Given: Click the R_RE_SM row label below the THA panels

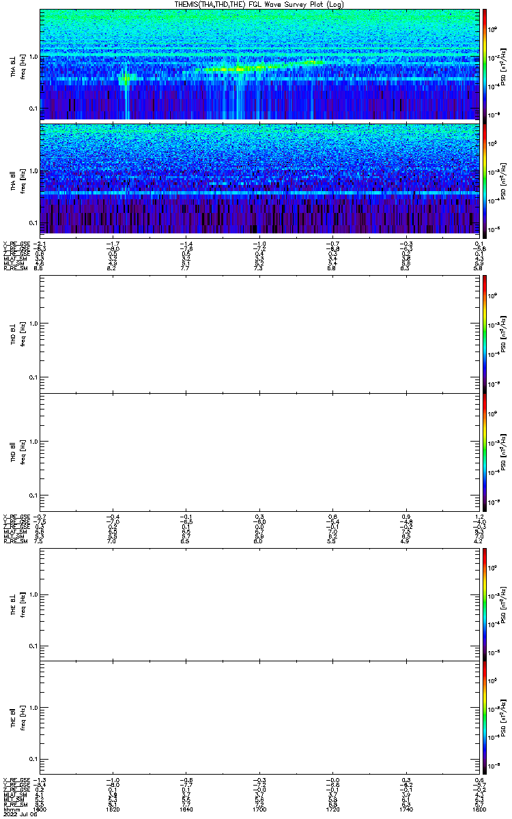Looking at the screenshot, I should (15, 270).
